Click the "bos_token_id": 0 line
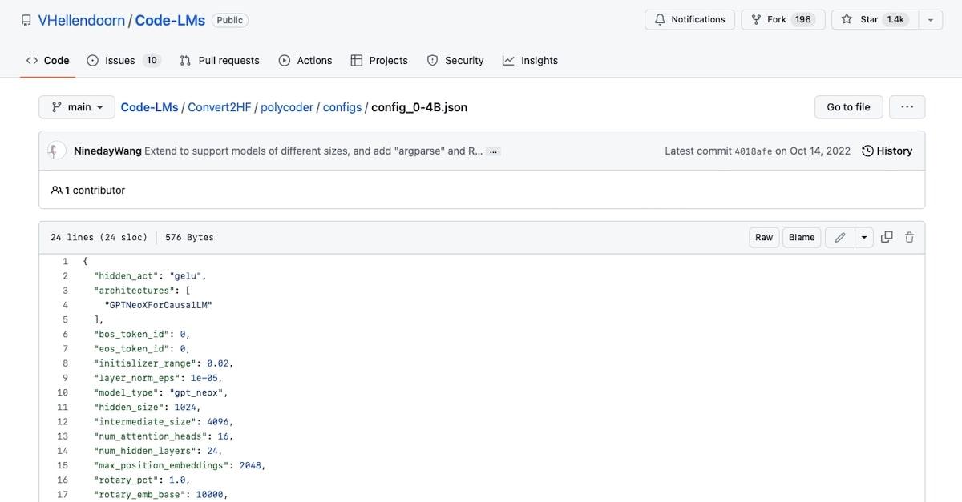The image size is (962, 502). [x=142, y=334]
